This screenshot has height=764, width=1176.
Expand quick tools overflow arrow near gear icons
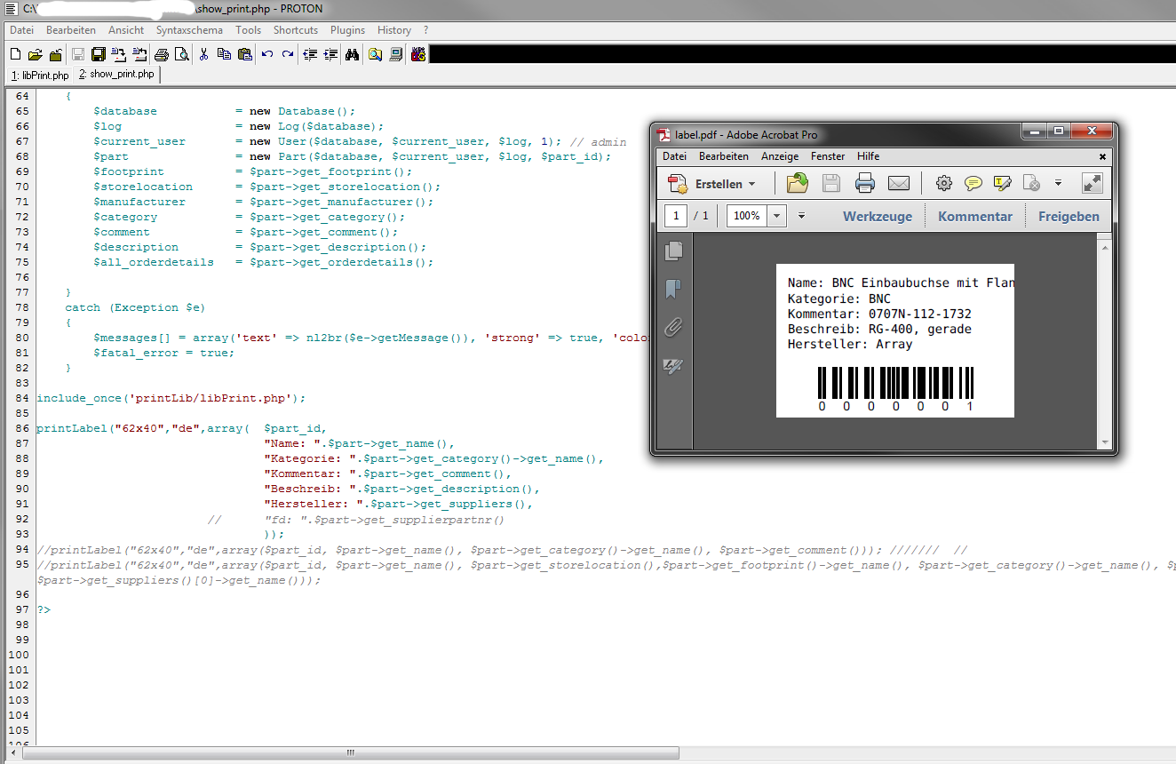point(1058,184)
